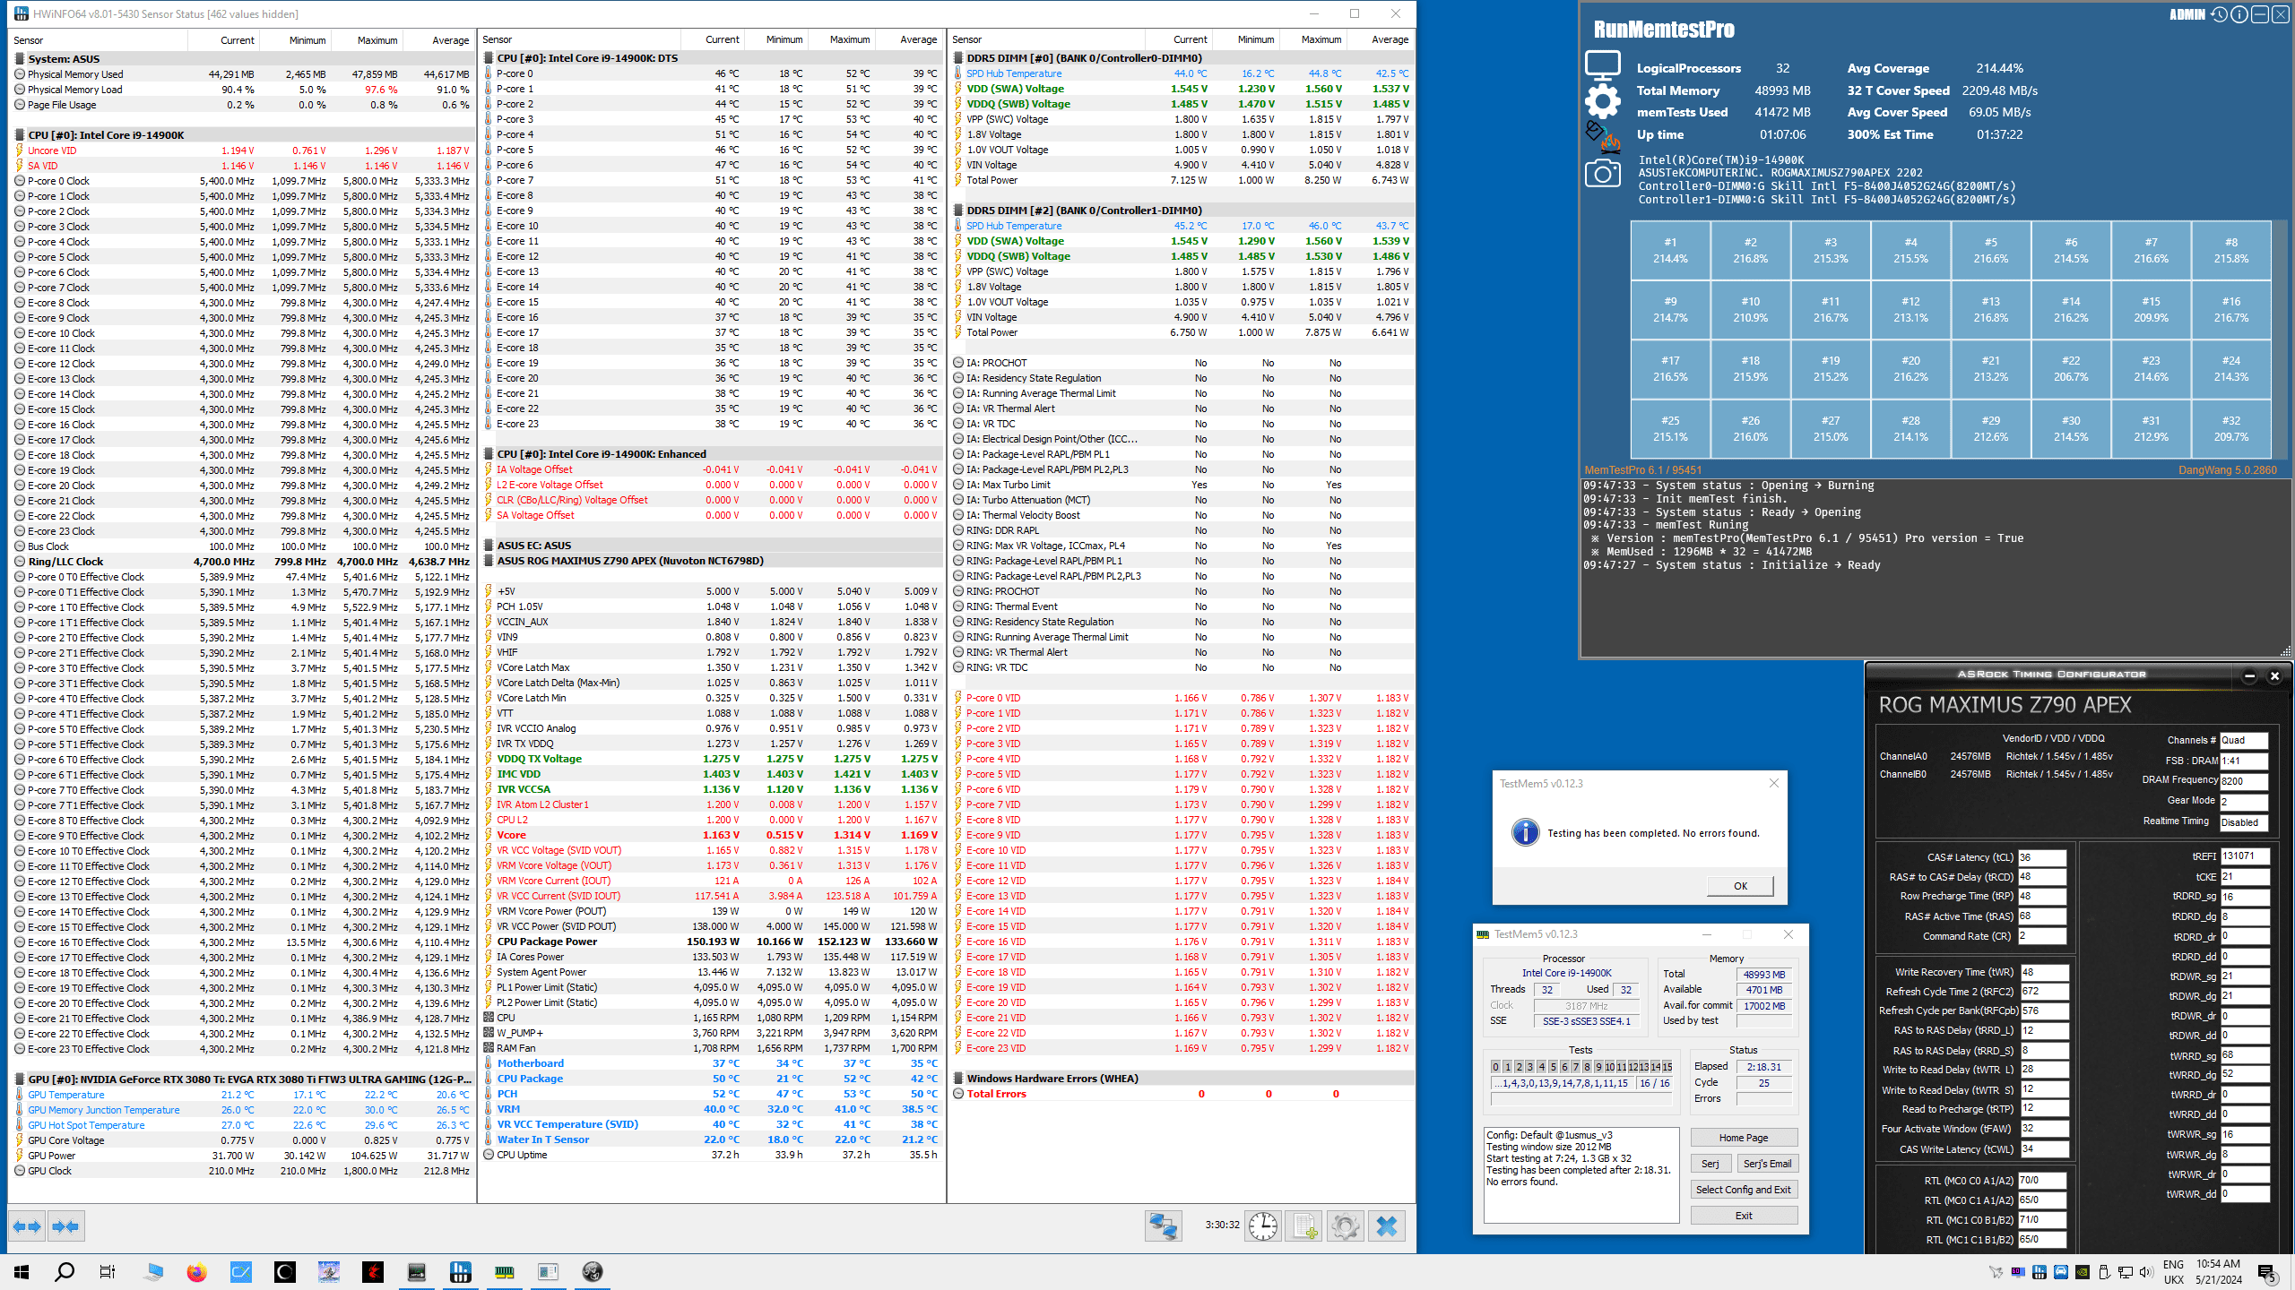The image size is (2295, 1290).
Task: Open RunMemtestPro settings gear icon
Action: click(1603, 100)
